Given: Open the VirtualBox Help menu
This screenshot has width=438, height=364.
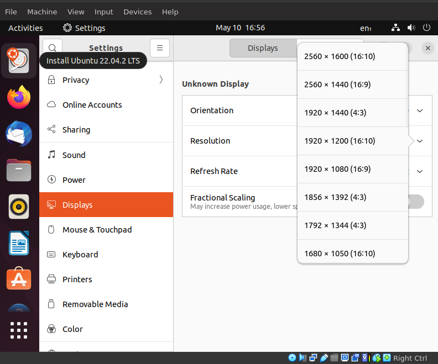Looking at the screenshot, I should pyautogui.click(x=170, y=12).
